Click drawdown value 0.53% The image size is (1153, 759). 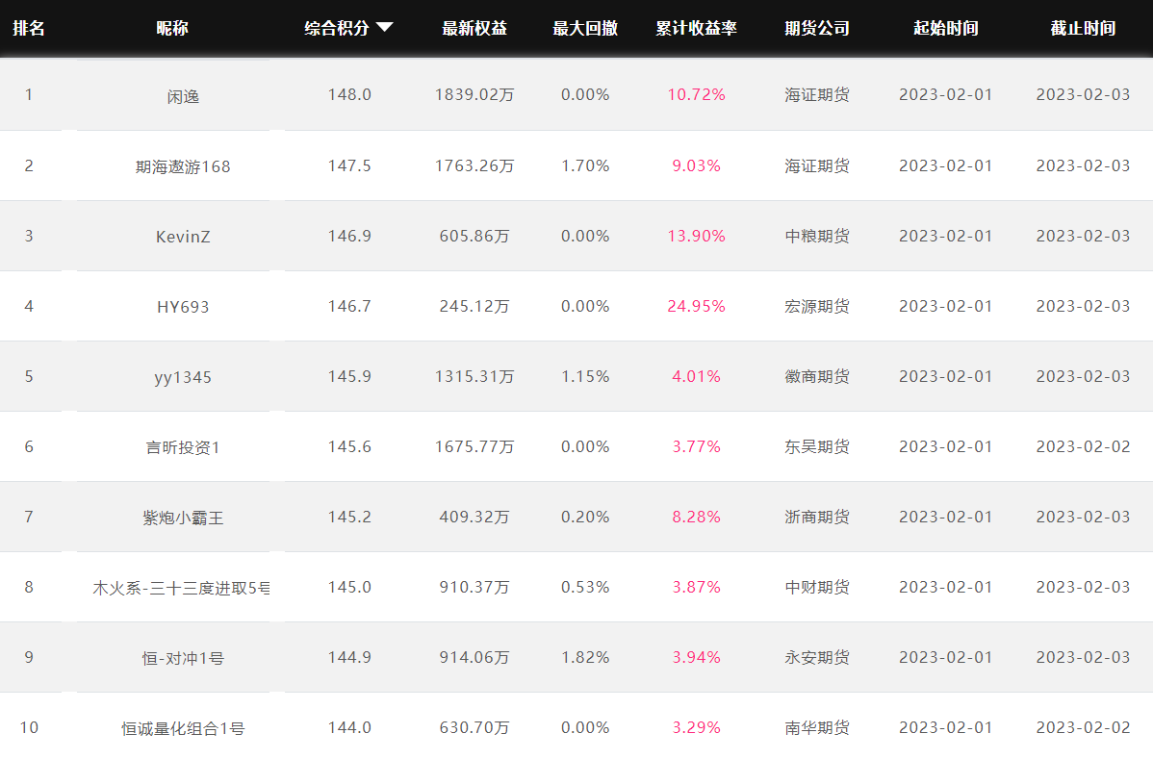coord(585,587)
